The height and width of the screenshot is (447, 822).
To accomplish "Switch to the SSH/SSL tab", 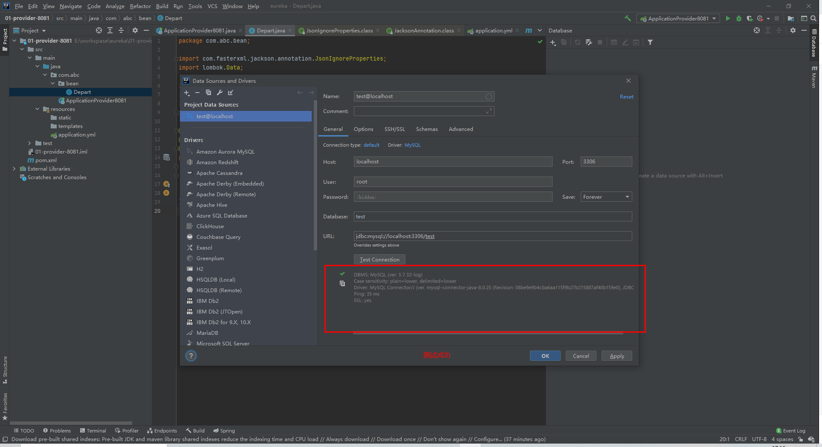I will pos(395,129).
